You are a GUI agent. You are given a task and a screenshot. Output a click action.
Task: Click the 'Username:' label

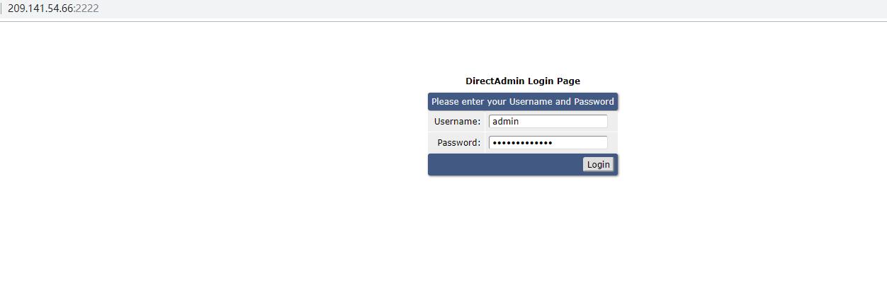(x=457, y=121)
